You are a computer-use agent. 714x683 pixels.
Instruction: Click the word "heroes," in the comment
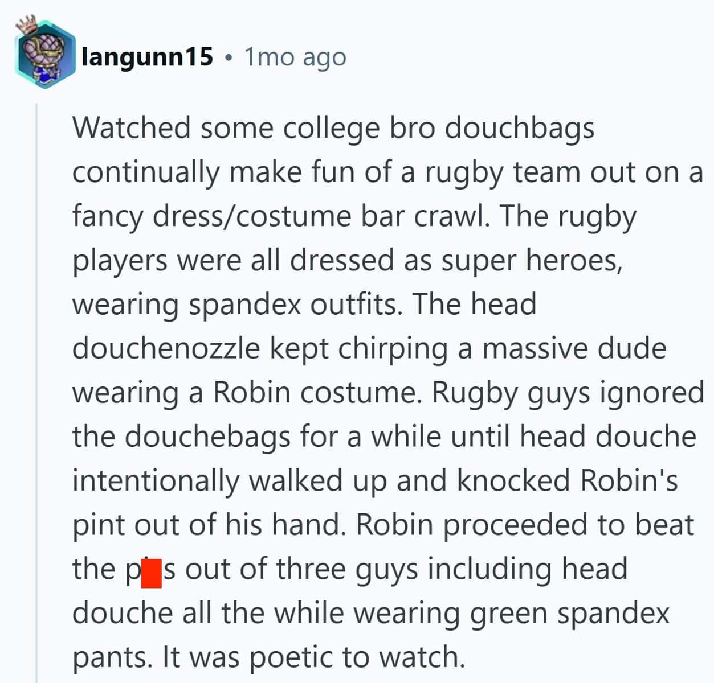pyautogui.click(x=574, y=261)
